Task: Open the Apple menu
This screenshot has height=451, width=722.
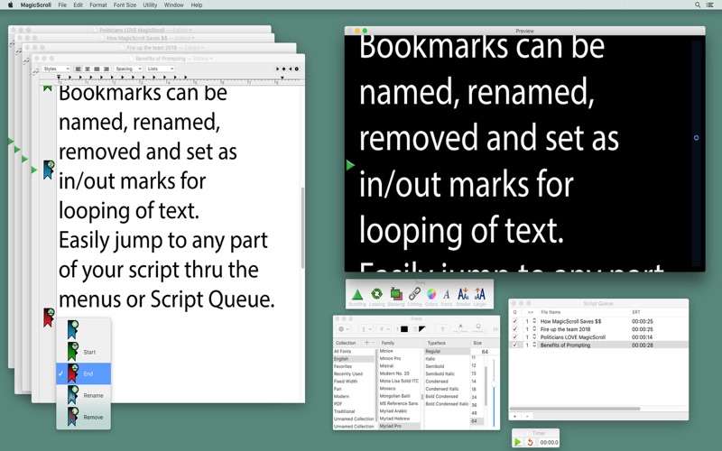Action: pyautogui.click(x=10, y=5)
